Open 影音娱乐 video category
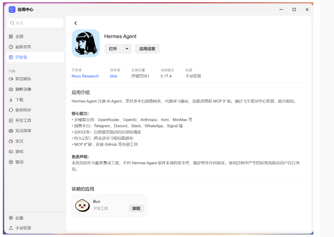Image resolution: width=334 pixels, height=237 pixels. [35, 79]
